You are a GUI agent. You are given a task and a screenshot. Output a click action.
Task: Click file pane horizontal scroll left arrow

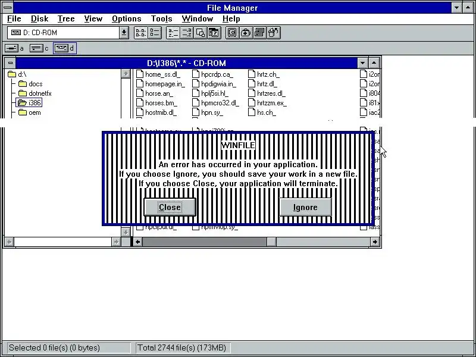138,242
